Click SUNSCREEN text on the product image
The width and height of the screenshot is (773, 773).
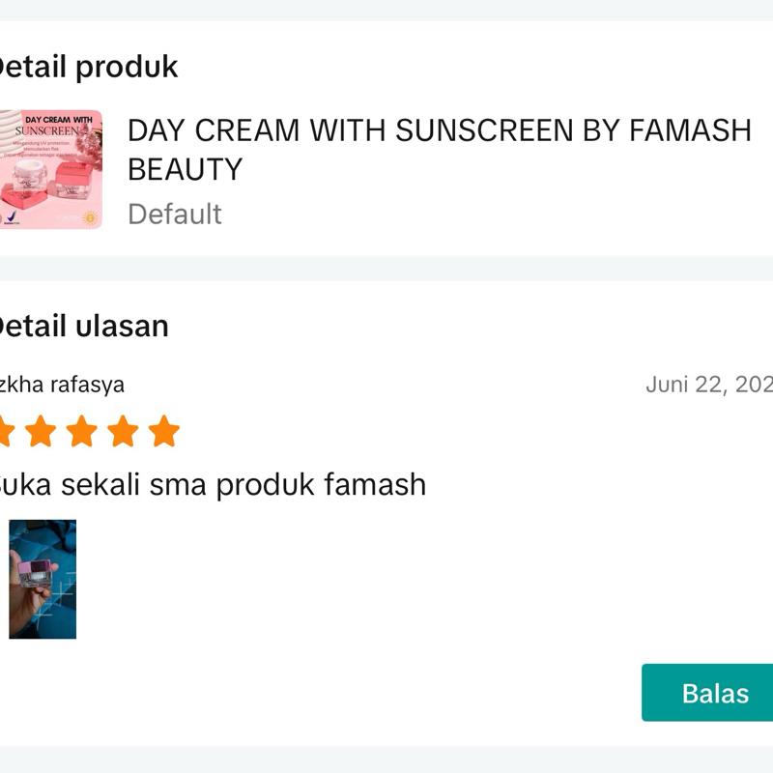[49, 131]
